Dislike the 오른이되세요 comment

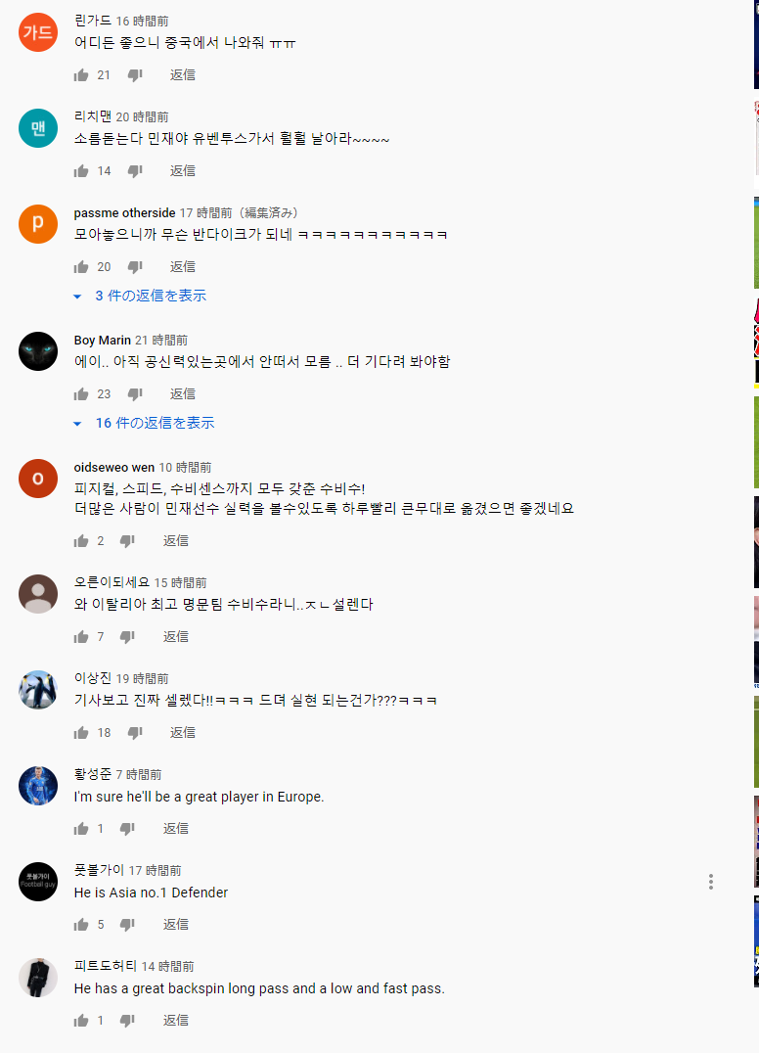(127, 637)
